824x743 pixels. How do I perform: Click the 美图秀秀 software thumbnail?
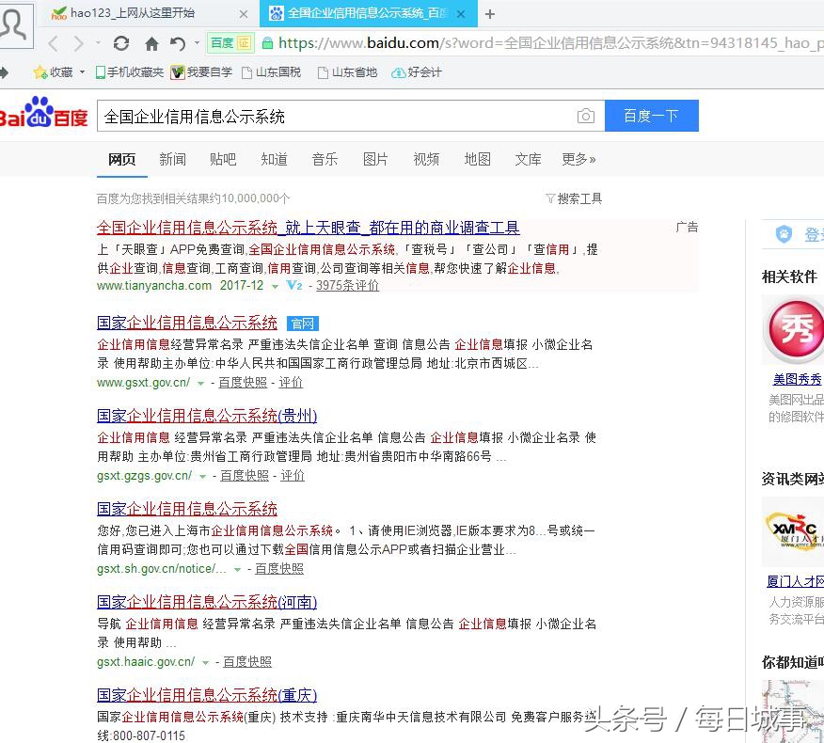coord(795,331)
